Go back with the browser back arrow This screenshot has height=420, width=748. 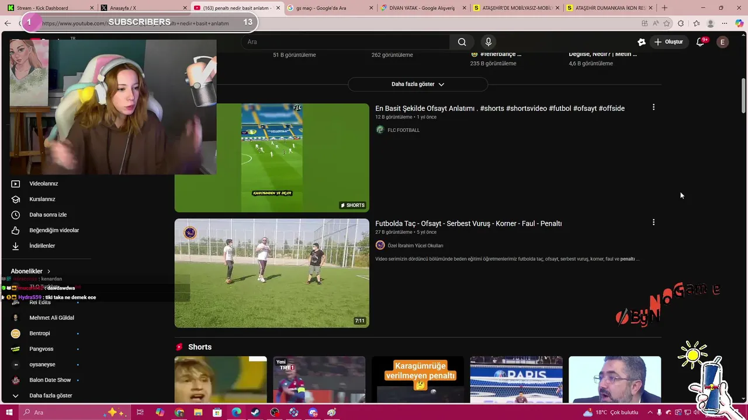8,23
